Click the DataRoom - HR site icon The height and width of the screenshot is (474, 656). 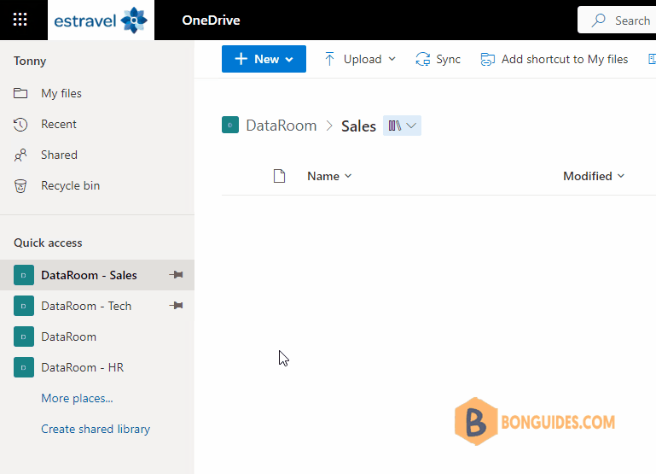tap(24, 367)
